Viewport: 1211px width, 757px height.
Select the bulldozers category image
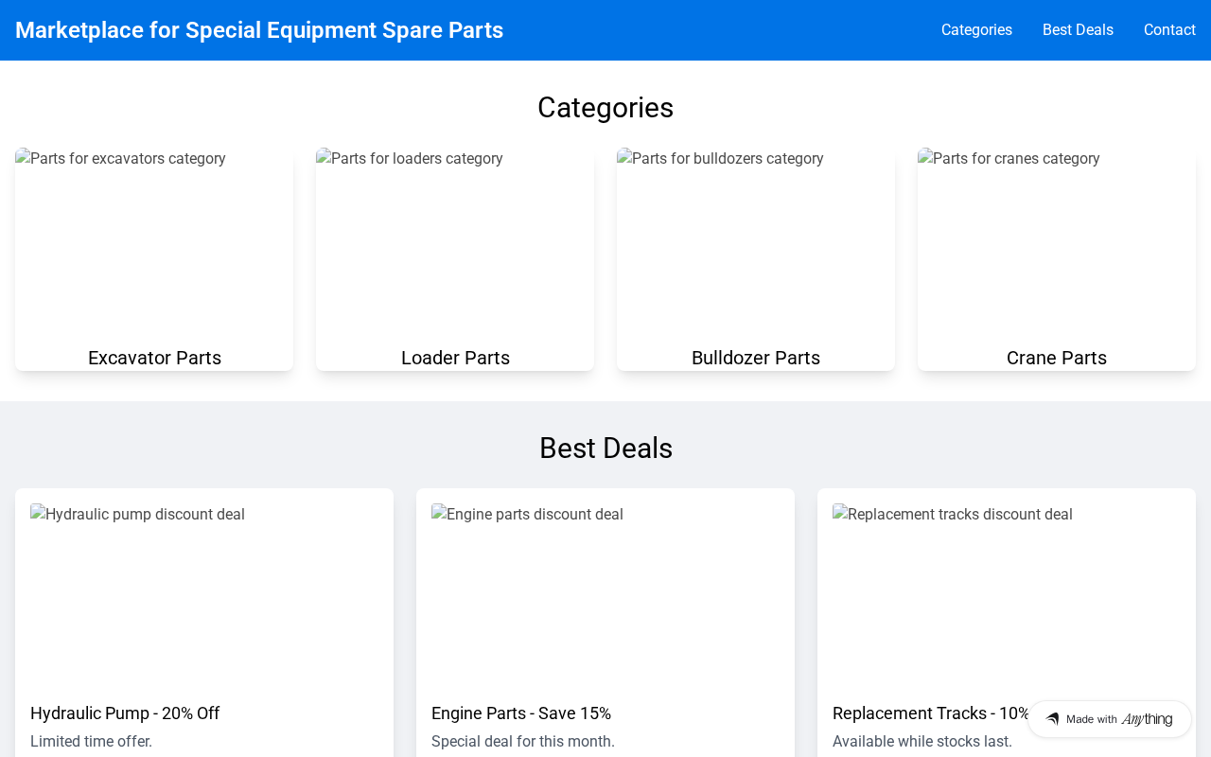point(756,242)
